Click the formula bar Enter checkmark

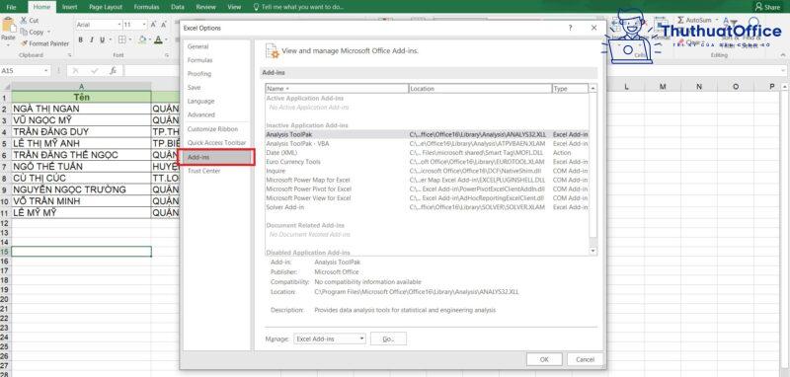[x=94, y=71]
